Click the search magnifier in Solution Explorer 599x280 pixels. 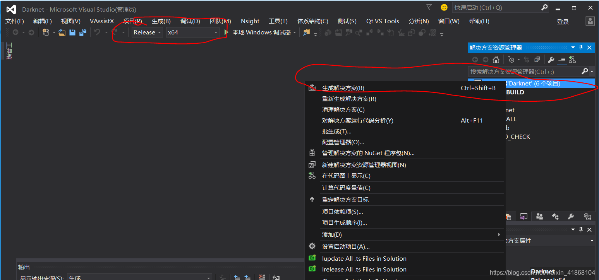pos(585,71)
